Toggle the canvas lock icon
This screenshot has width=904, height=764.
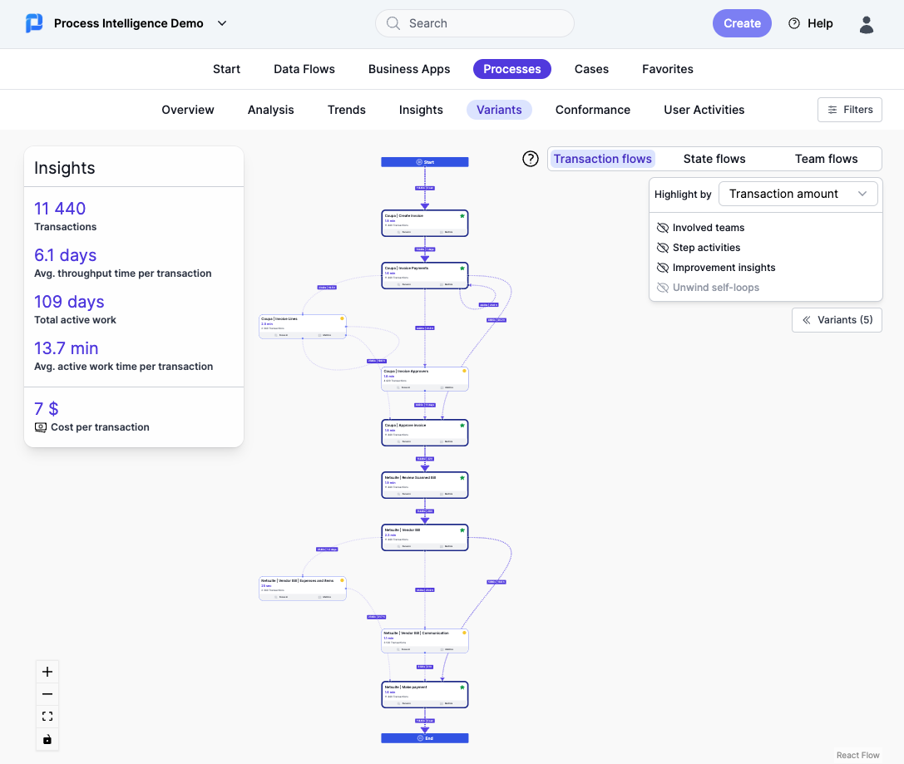(x=47, y=739)
